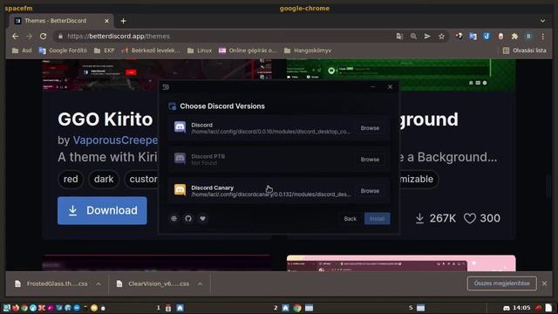The image size is (558, 314).
Task: Open the EKP bookmarks folder
Action: (105, 51)
